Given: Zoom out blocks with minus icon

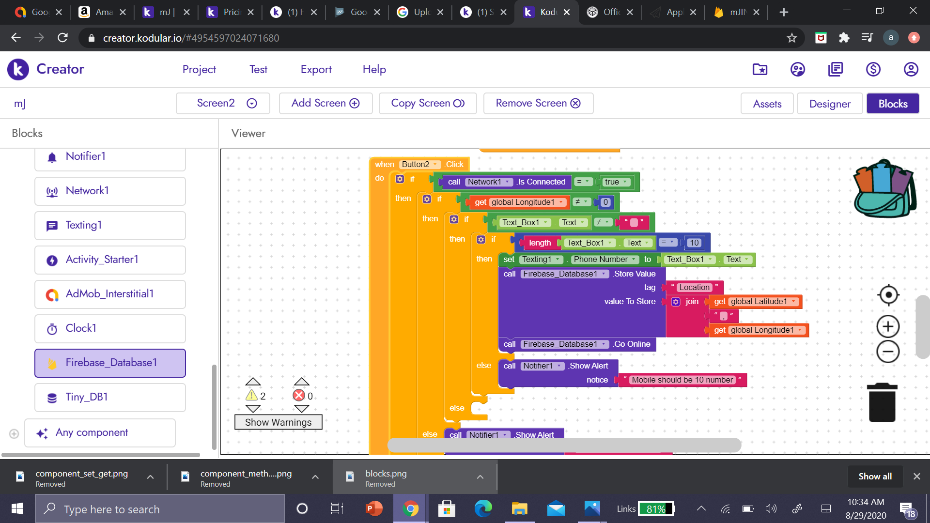Looking at the screenshot, I should click(x=888, y=352).
